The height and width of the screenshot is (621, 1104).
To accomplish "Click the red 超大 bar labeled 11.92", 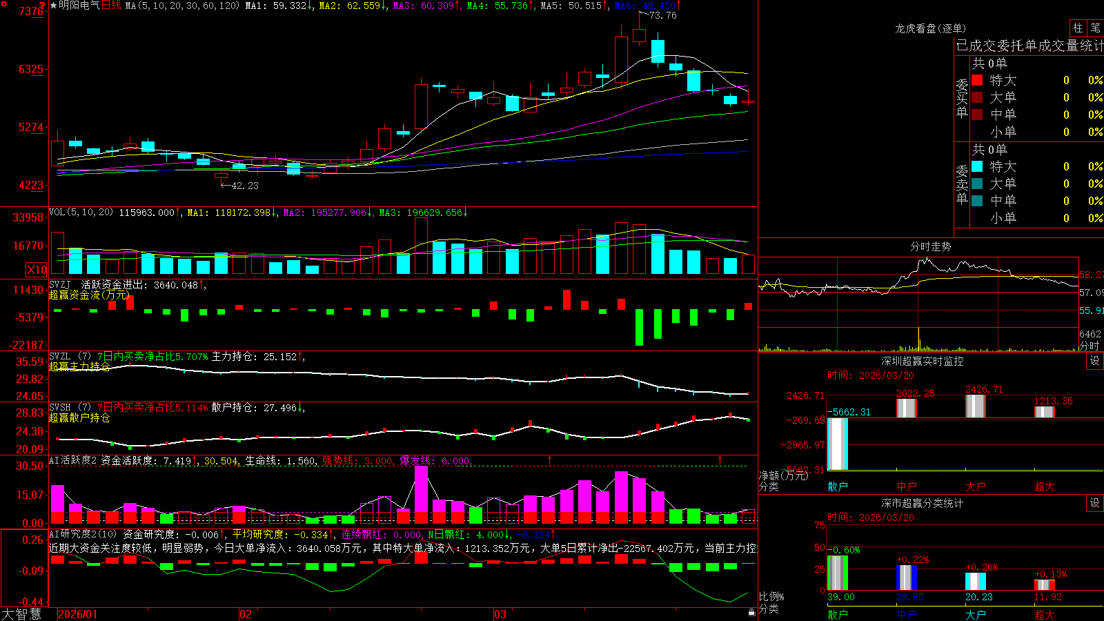I will tap(1045, 585).
